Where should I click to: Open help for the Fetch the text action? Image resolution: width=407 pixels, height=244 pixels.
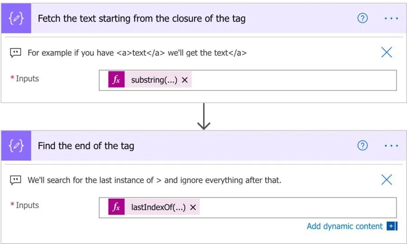(362, 19)
